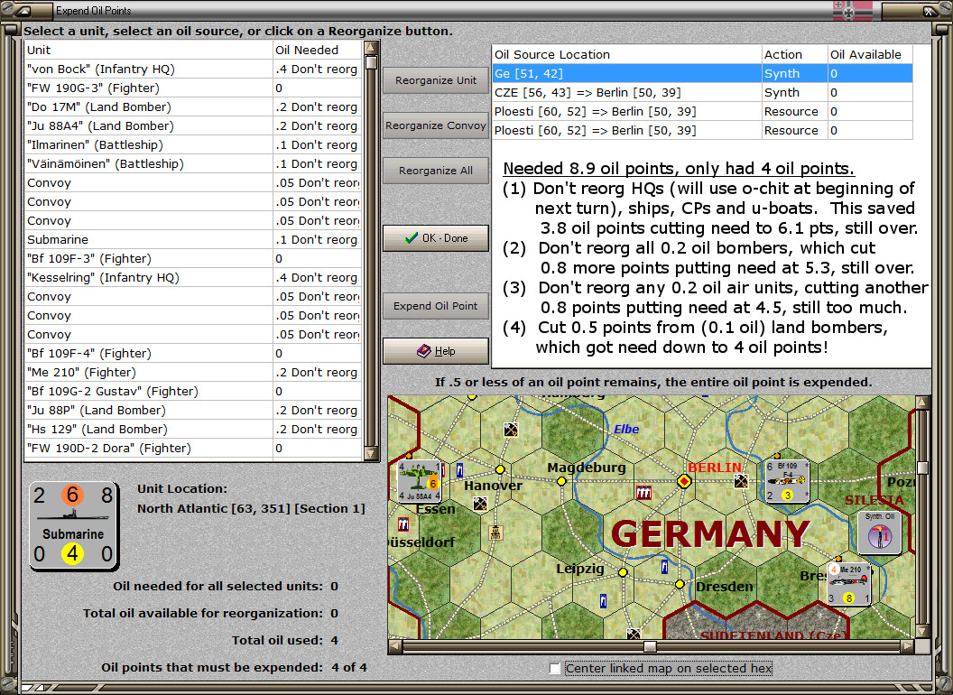Screen dimensions: 953x695
Task: Select the "von Bock" (Infantry HQ) row
Action: pos(193,69)
